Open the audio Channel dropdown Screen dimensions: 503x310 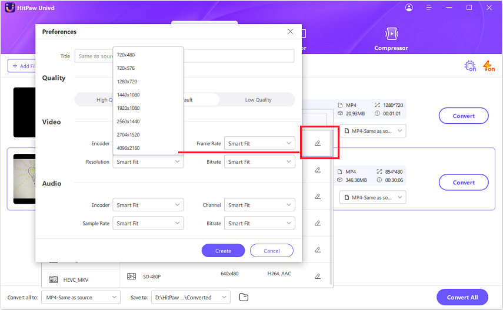coord(259,205)
